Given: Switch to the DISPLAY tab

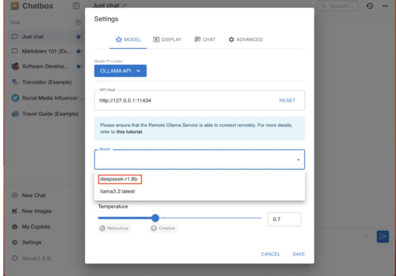Looking at the screenshot, I should click(x=168, y=40).
